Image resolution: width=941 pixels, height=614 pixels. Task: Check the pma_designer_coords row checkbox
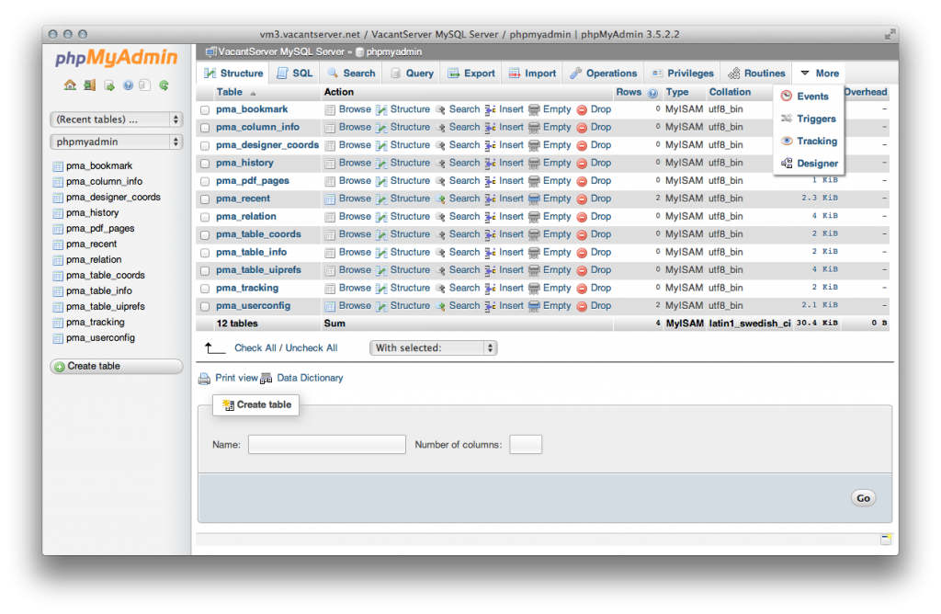(204, 144)
